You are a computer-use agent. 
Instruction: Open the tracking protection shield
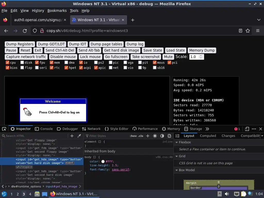point(35,31)
